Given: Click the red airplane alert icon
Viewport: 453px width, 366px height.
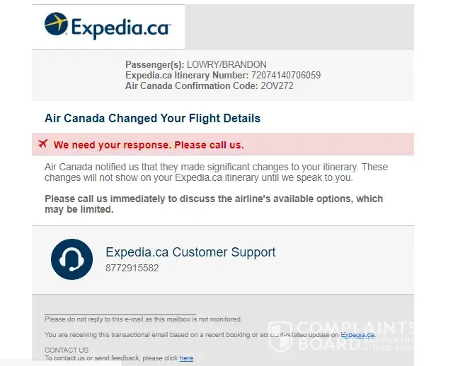Looking at the screenshot, I should (x=42, y=144).
